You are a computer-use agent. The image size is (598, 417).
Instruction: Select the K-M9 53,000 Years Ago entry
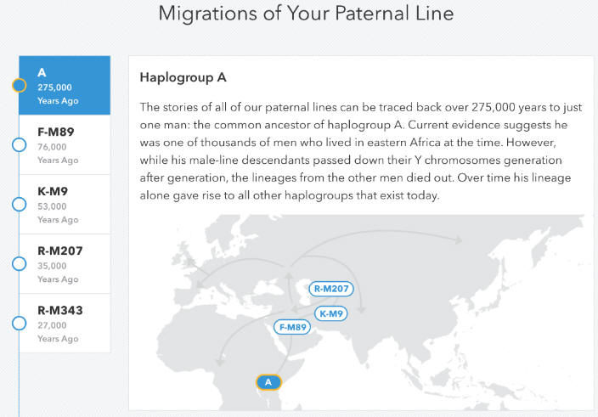(x=65, y=205)
